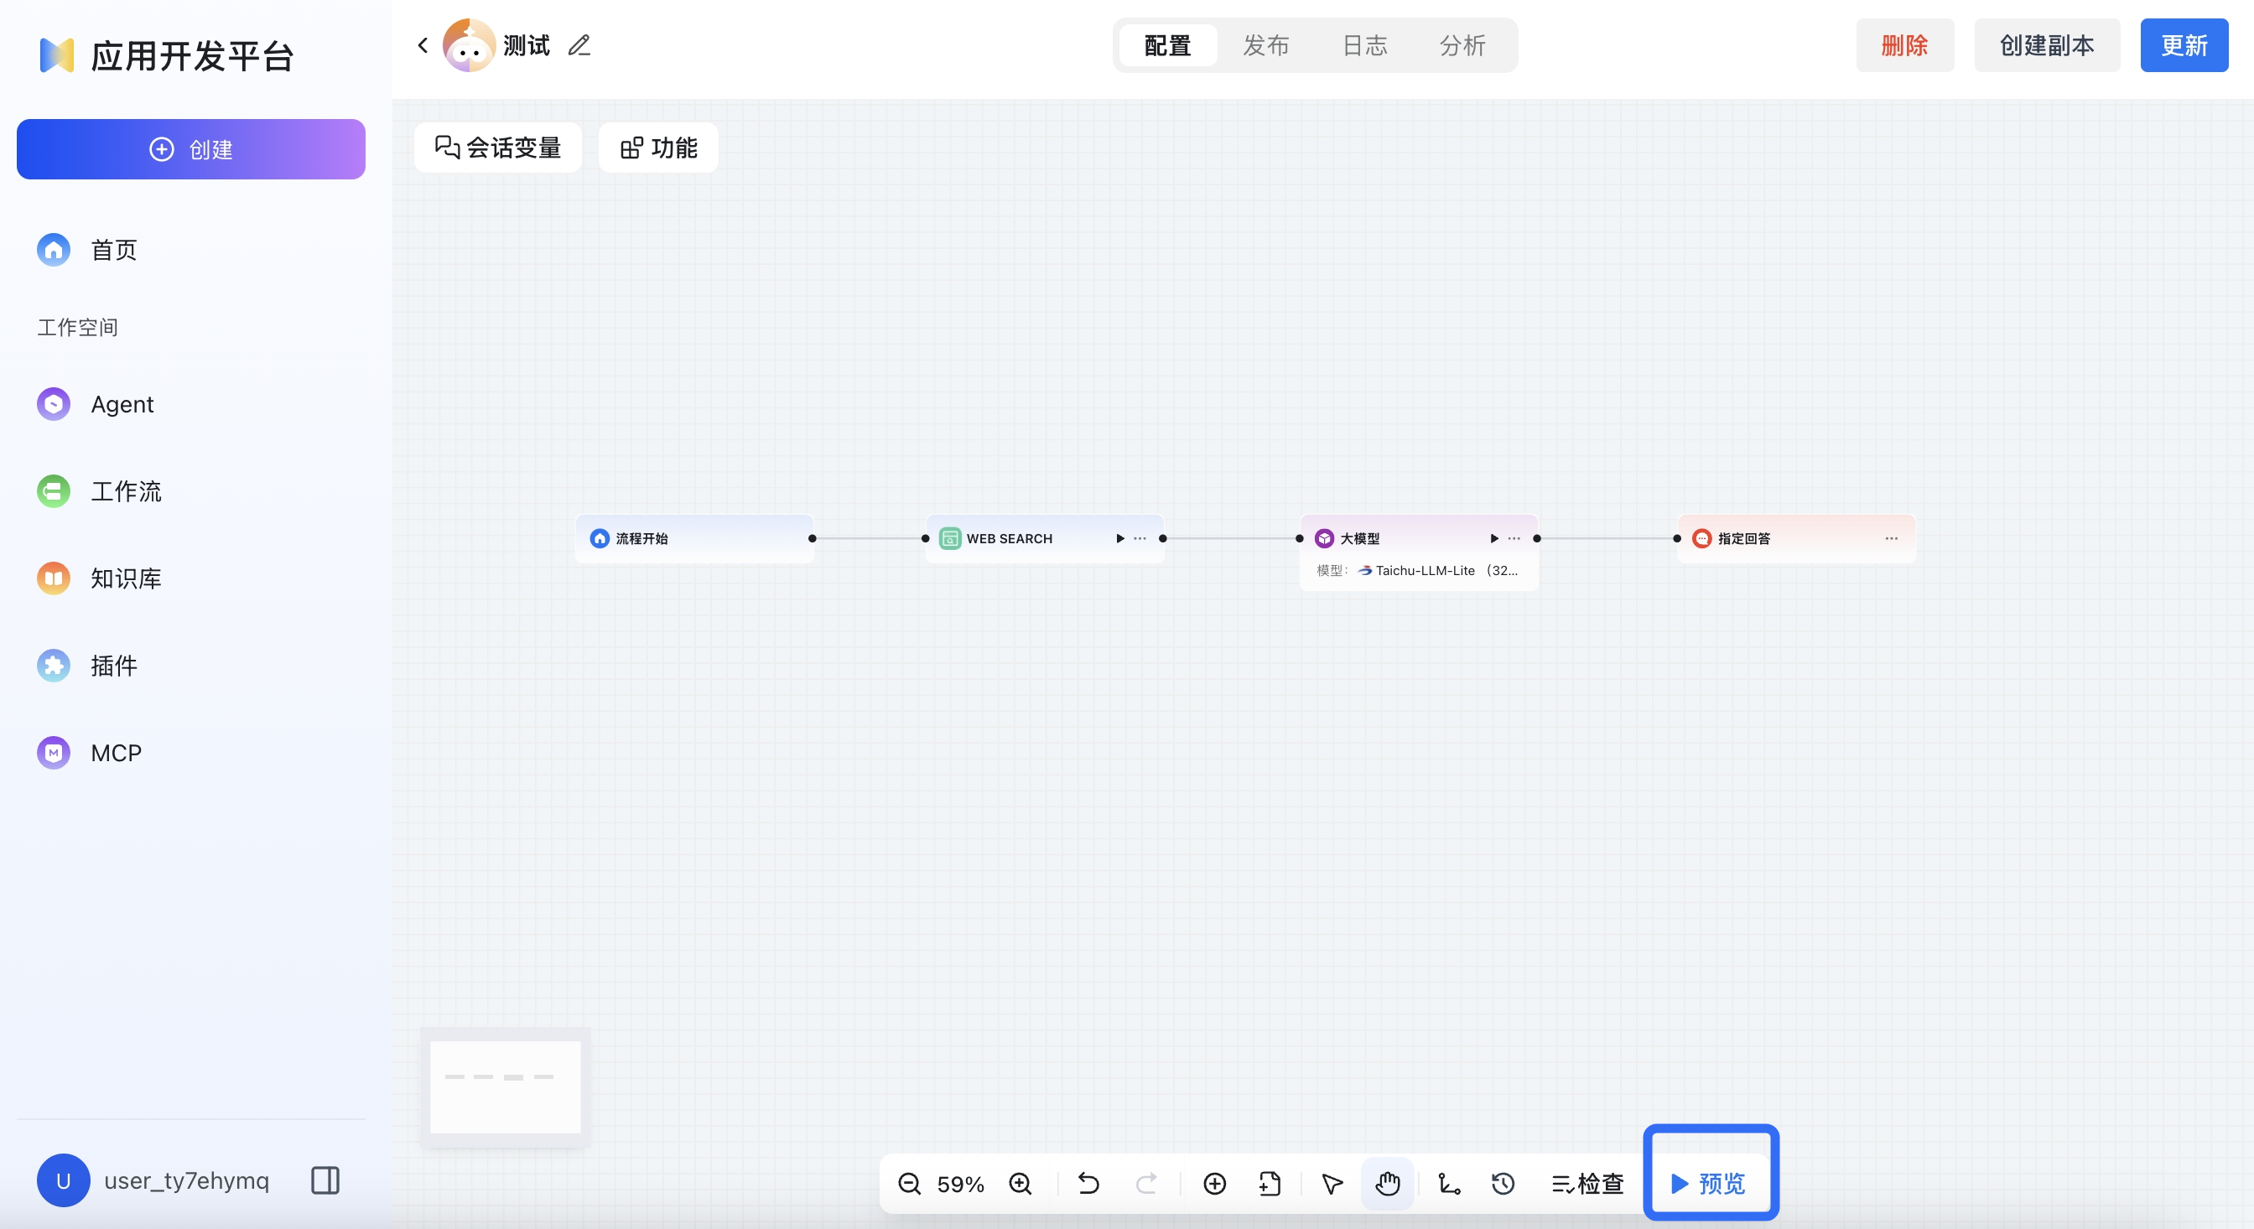The width and height of the screenshot is (2254, 1229).
Task: Open the 会话变量 panel
Action: point(497,148)
